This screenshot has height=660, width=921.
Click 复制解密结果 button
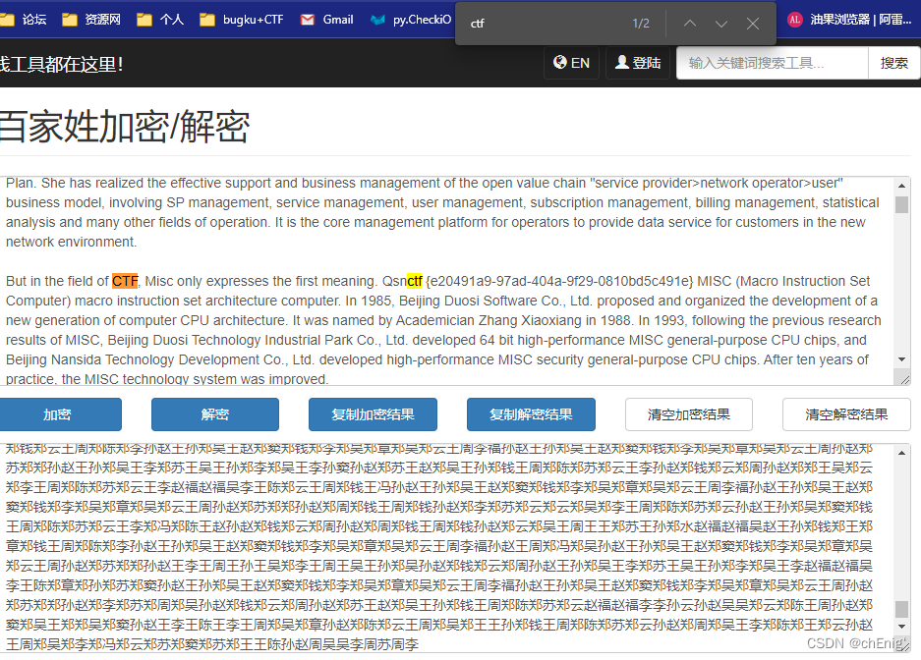[x=531, y=414]
